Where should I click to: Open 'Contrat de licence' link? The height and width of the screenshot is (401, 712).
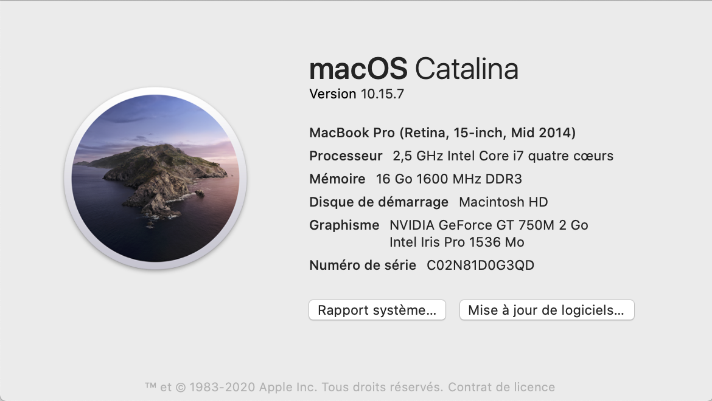click(x=501, y=387)
